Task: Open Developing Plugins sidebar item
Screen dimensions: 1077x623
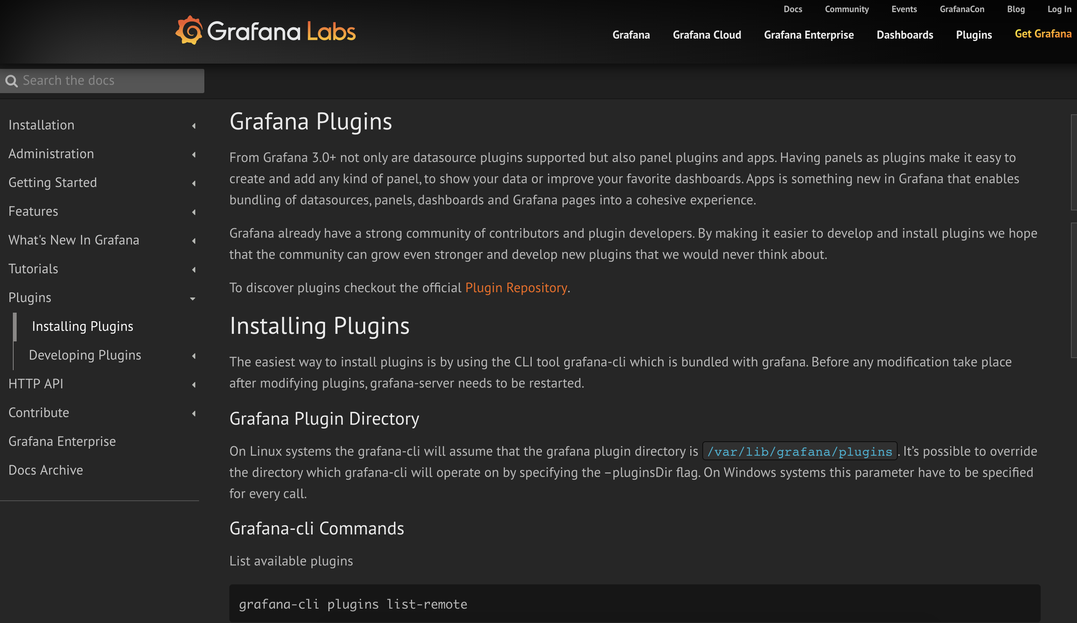Action: [85, 355]
